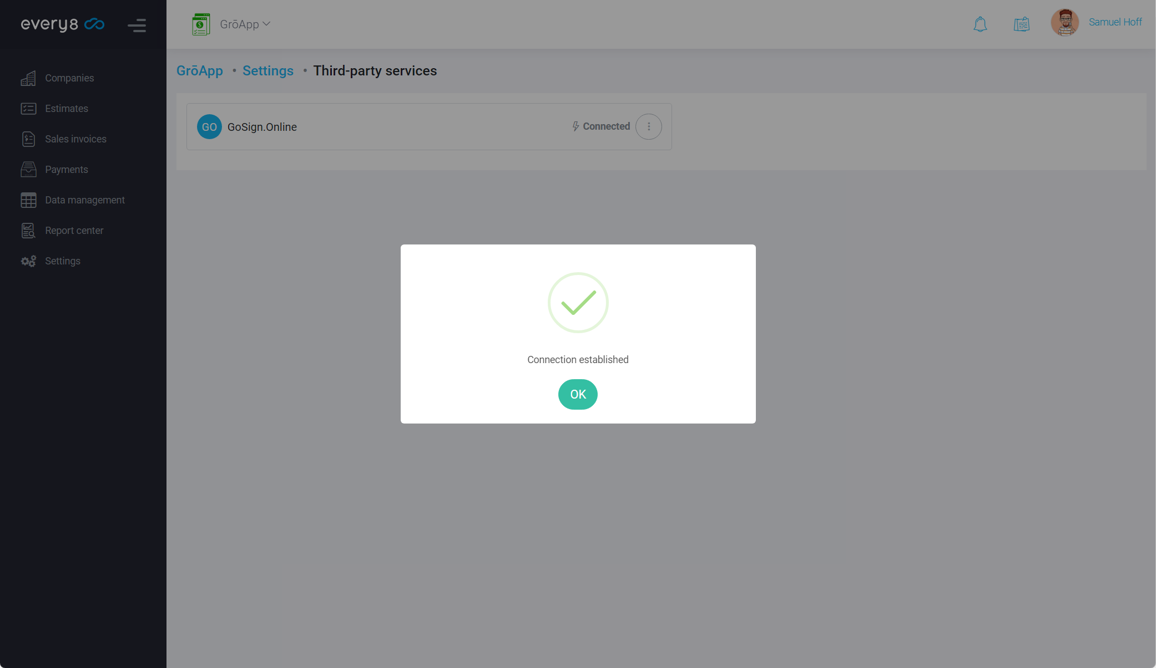This screenshot has width=1156, height=668.
Task: Click the Estimates checklist icon
Action: coord(28,109)
